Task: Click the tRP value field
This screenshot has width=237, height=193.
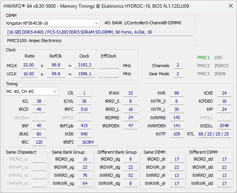Action: coord(39,125)
